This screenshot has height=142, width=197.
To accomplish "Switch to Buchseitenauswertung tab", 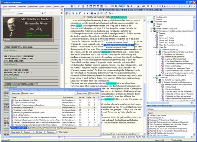I will [36, 128].
